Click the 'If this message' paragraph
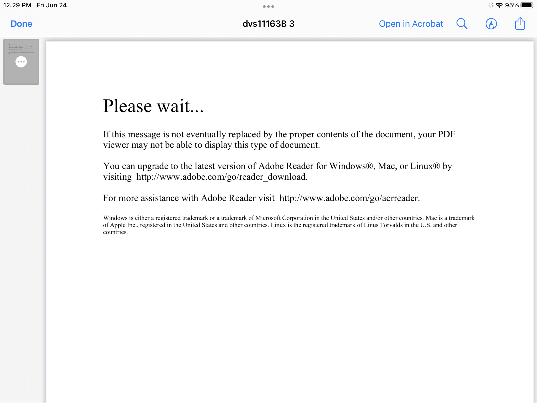Viewport: 537px width, 403px height. pyautogui.click(x=279, y=140)
